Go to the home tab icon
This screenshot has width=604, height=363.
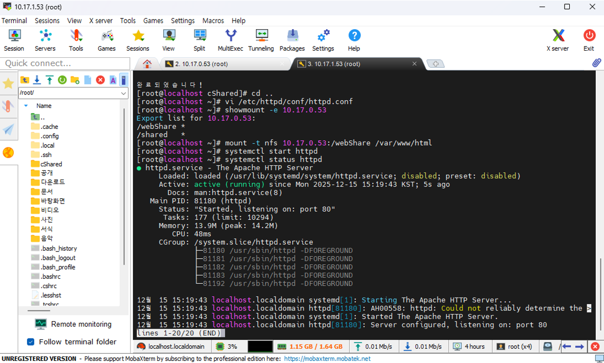point(147,64)
